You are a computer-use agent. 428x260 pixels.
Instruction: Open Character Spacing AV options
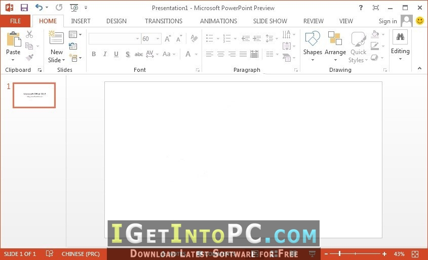[152, 54]
